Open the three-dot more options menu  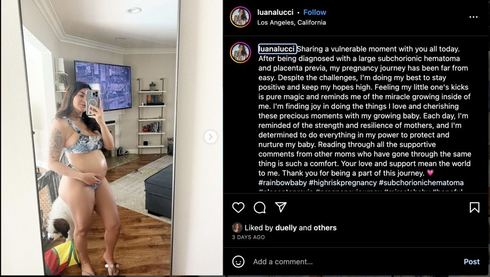473,17
